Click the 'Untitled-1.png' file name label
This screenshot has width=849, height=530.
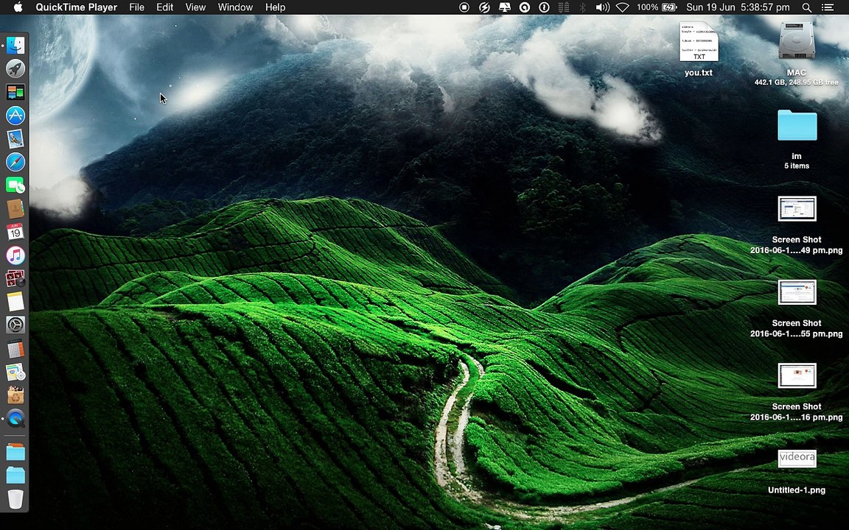(797, 490)
